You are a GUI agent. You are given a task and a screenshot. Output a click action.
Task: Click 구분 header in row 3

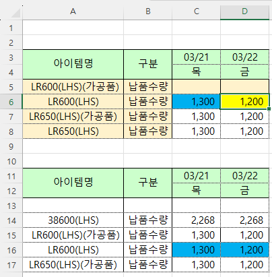[x=148, y=64]
